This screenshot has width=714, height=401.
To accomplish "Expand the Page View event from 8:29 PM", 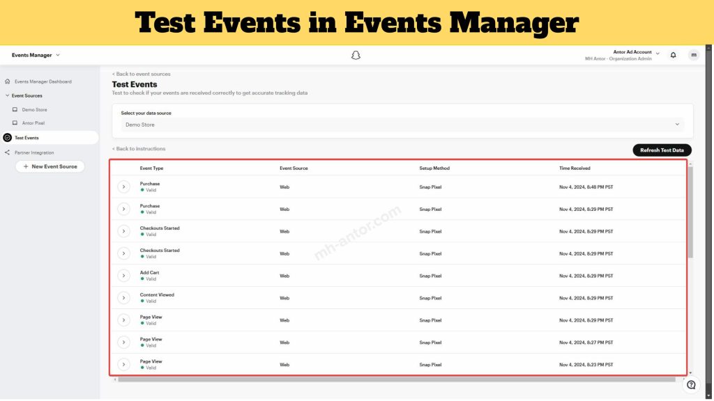I will coord(123,320).
